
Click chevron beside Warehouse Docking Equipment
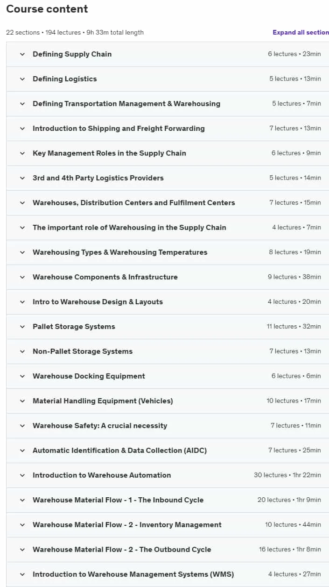22,376
